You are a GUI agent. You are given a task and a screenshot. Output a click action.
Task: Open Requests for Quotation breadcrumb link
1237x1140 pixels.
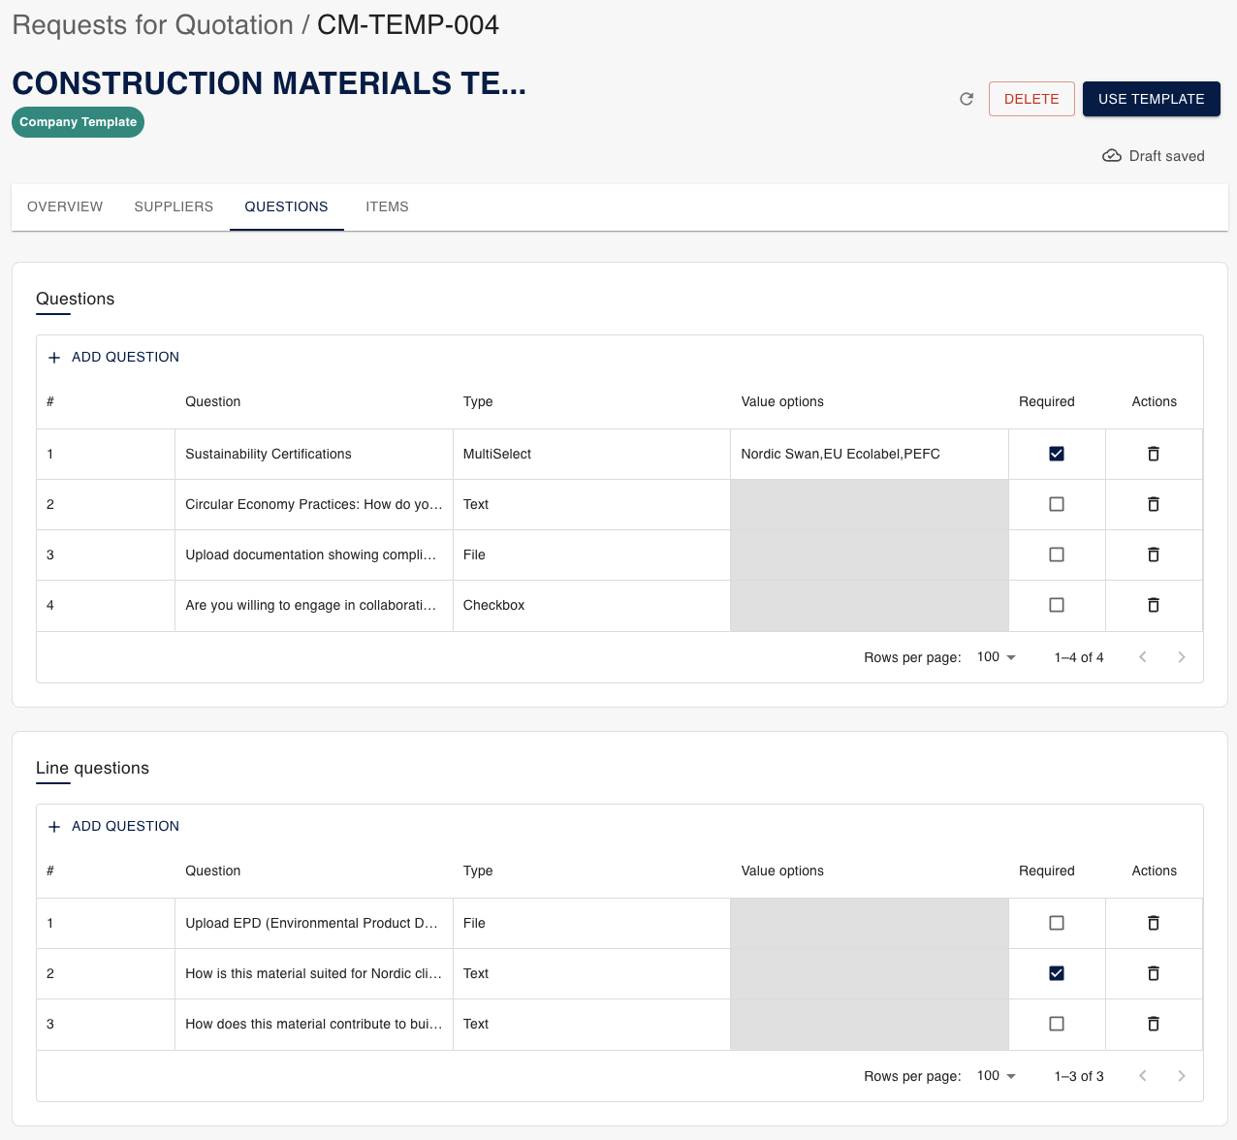click(152, 25)
